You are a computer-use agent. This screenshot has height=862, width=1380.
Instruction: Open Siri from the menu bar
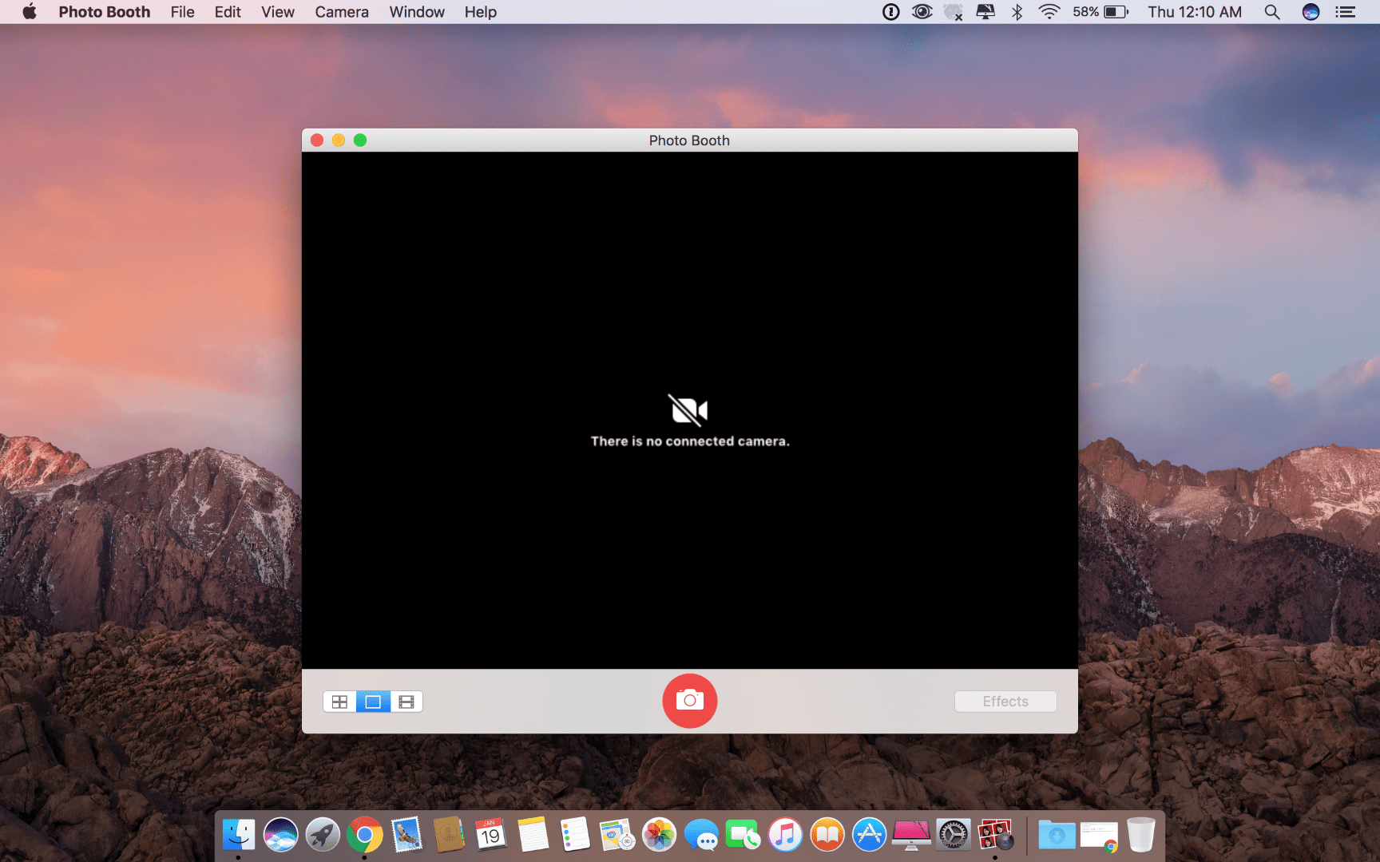click(1310, 12)
